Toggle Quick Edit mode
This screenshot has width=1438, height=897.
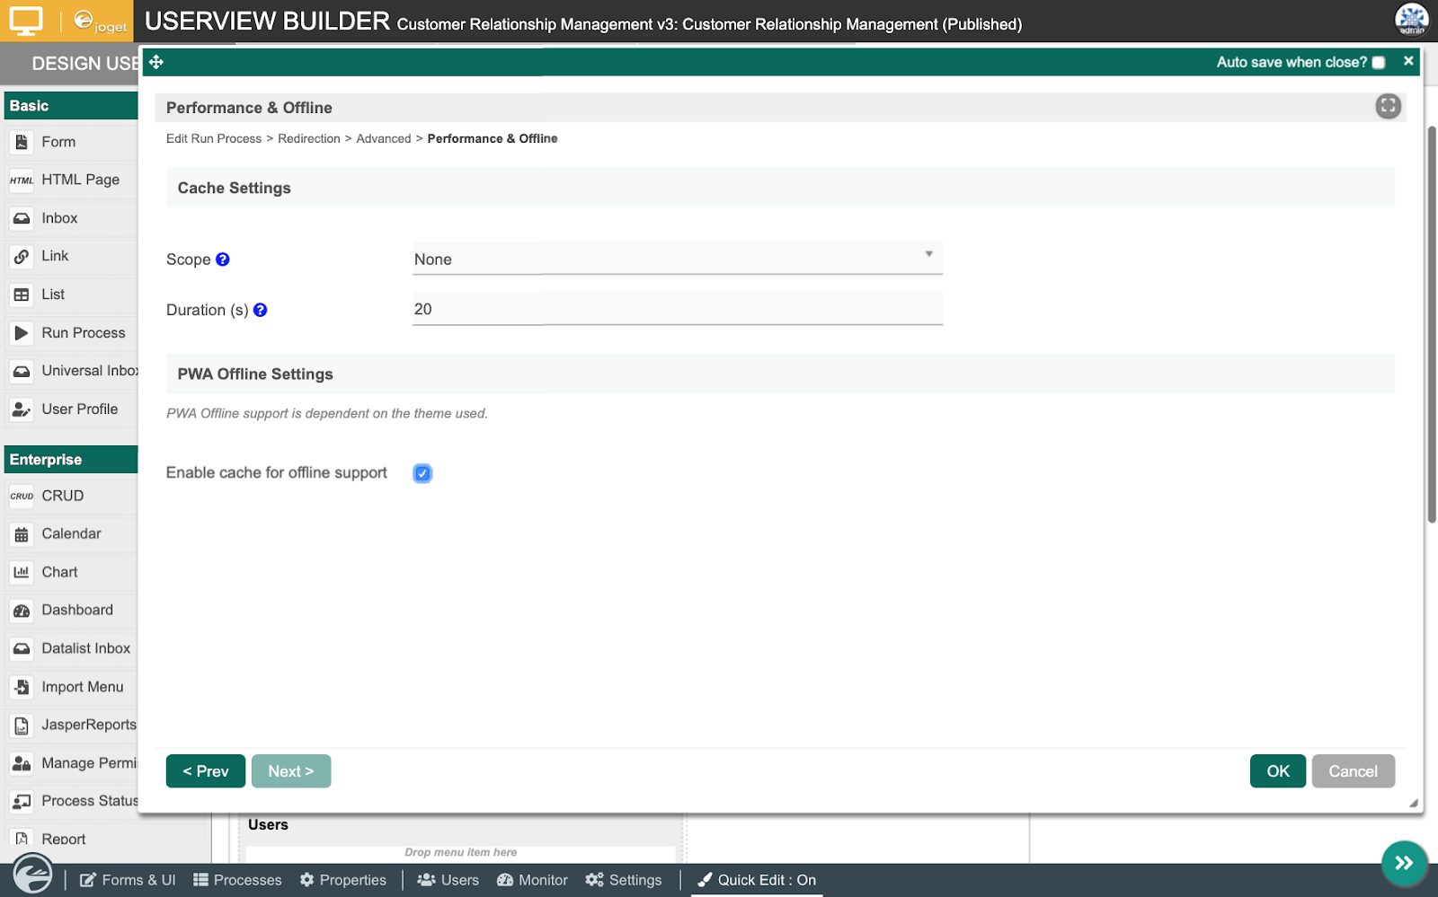757,880
